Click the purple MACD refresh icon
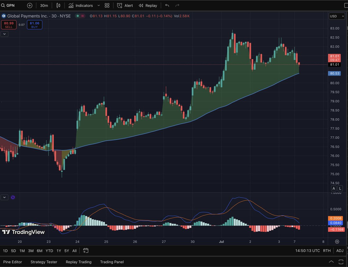 pyautogui.click(x=13, y=197)
